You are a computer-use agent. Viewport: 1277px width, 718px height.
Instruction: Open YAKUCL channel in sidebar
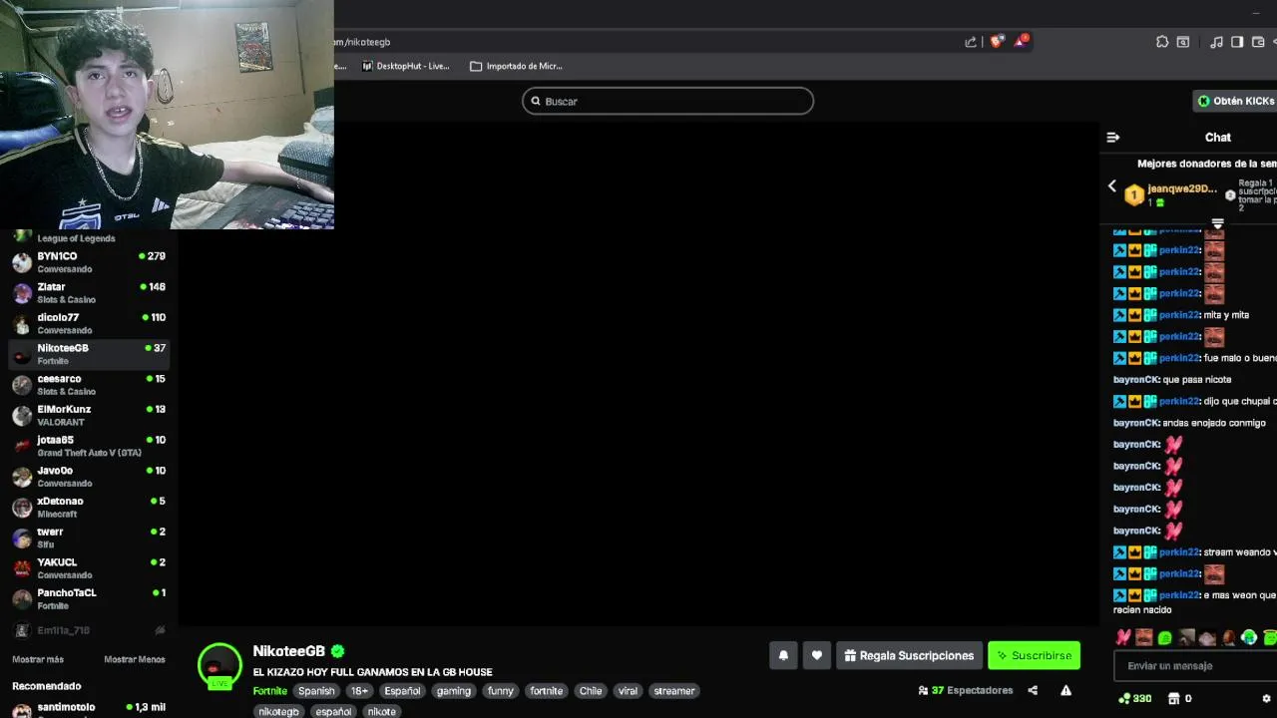[89, 568]
